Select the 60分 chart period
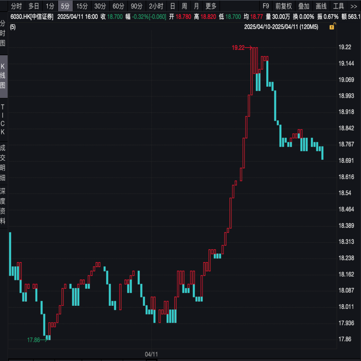This screenshot has width=361, height=361. pos(118,6)
